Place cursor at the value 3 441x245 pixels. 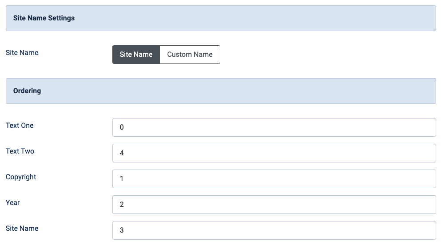pos(122,230)
